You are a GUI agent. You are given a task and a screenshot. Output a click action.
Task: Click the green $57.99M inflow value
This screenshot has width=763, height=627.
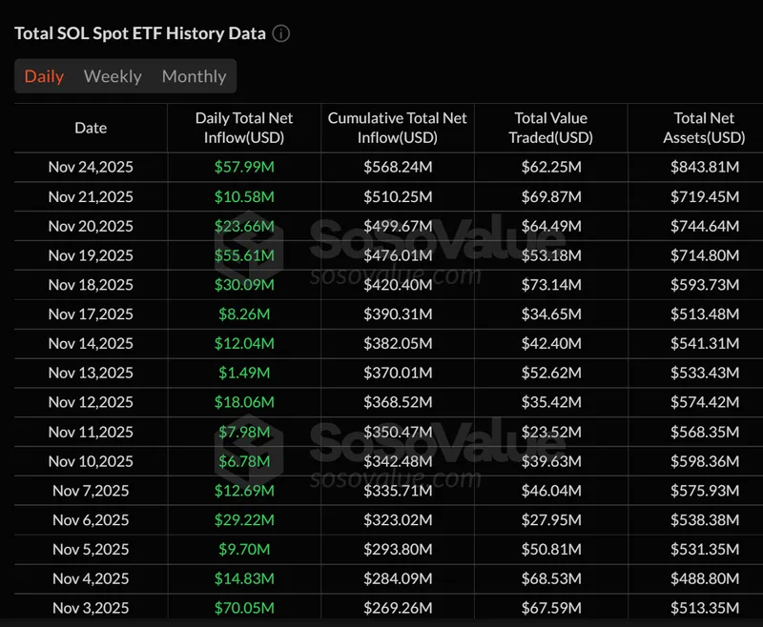tap(244, 167)
